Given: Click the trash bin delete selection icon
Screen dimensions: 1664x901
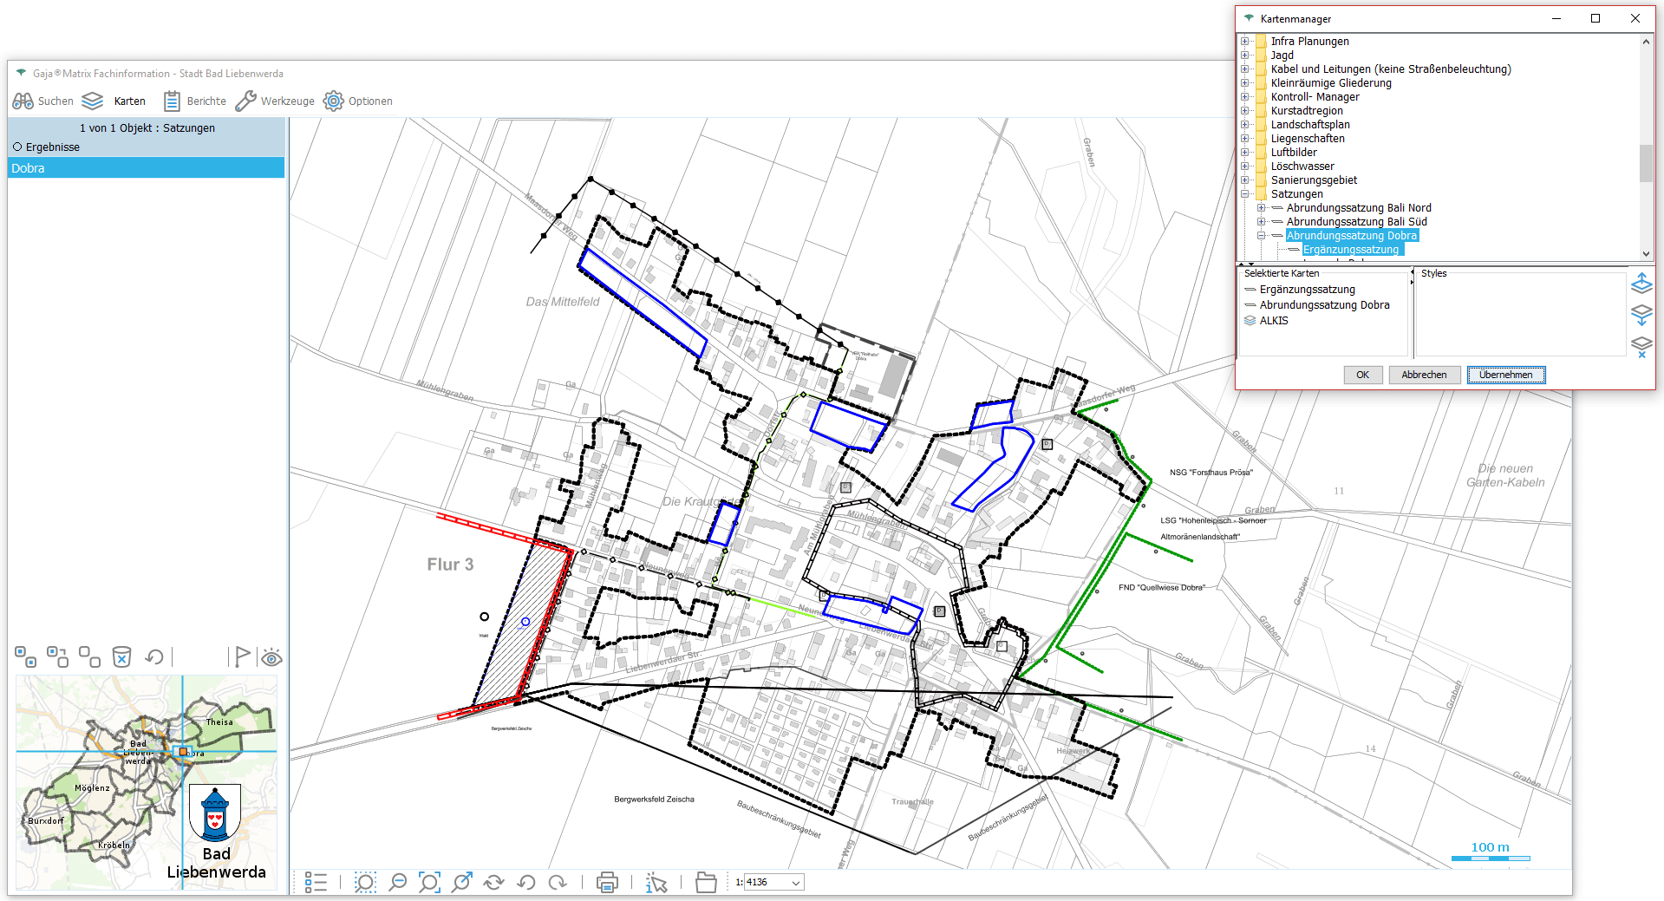Looking at the screenshot, I should click(122, 657).
